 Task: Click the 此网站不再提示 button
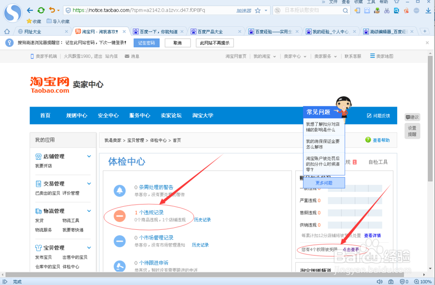click(x=215, y=43)
